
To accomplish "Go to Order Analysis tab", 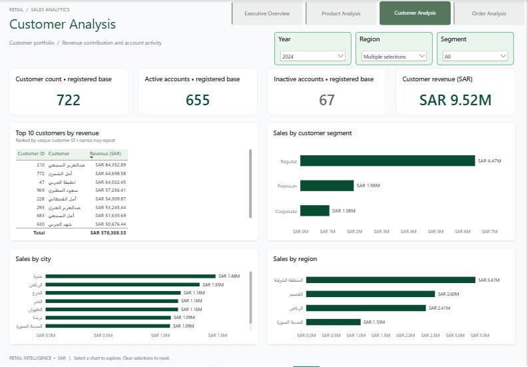I will (x=489, y=13).
